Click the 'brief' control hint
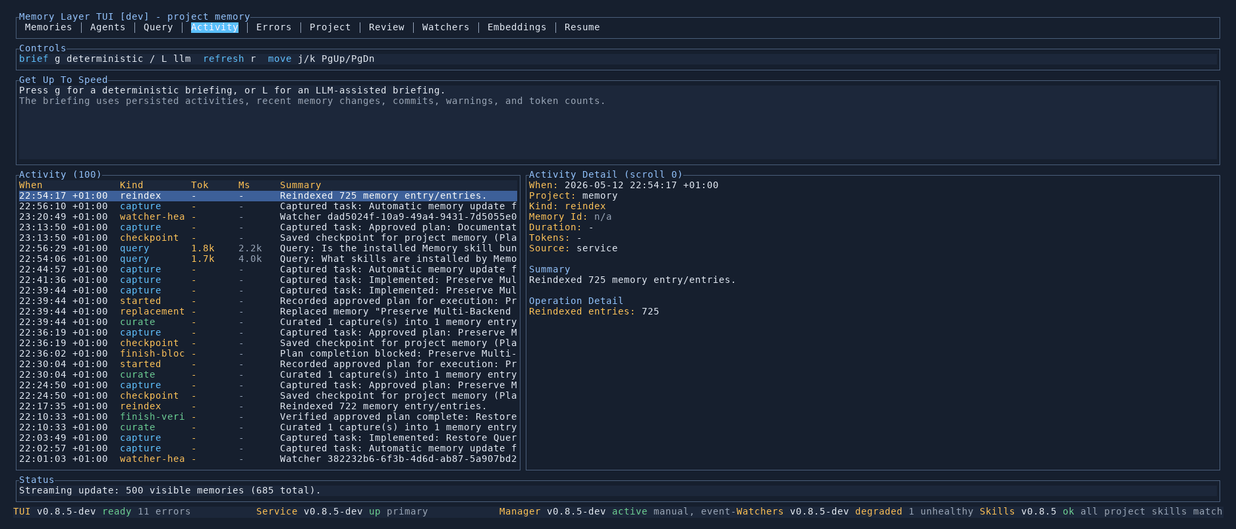1236x529 pixels. point(34,59)
